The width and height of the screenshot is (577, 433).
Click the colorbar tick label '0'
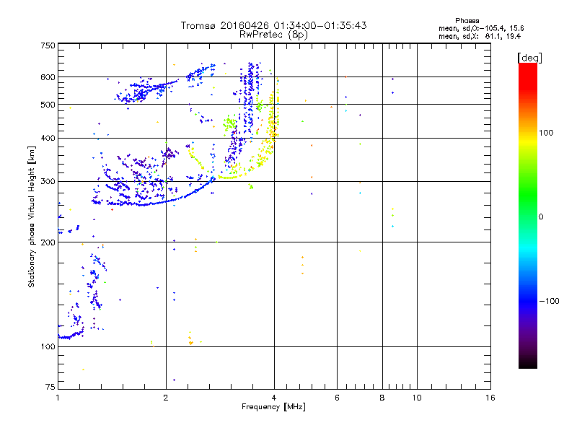tap(541, 217)
